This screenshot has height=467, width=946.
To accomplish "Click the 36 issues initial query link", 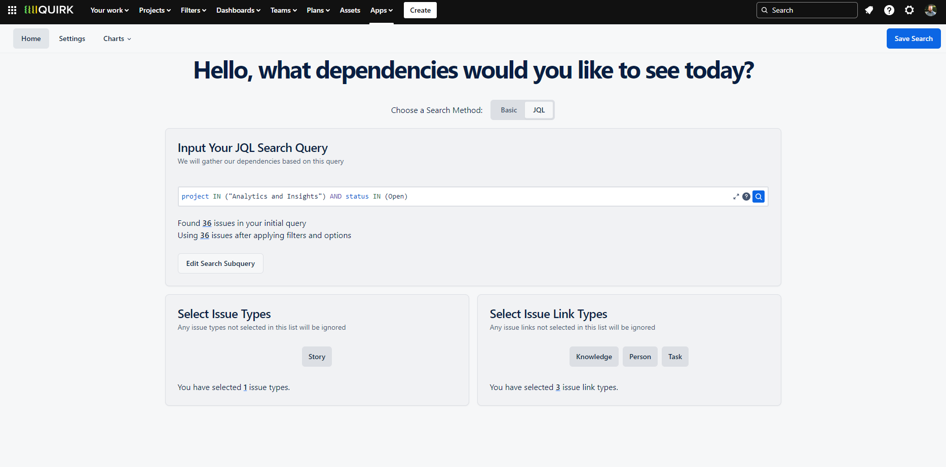I will click(x=207, y=223).
